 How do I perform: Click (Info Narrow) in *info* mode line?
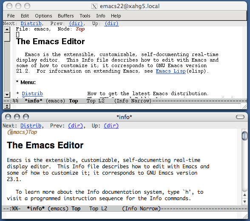click(141, 208)
